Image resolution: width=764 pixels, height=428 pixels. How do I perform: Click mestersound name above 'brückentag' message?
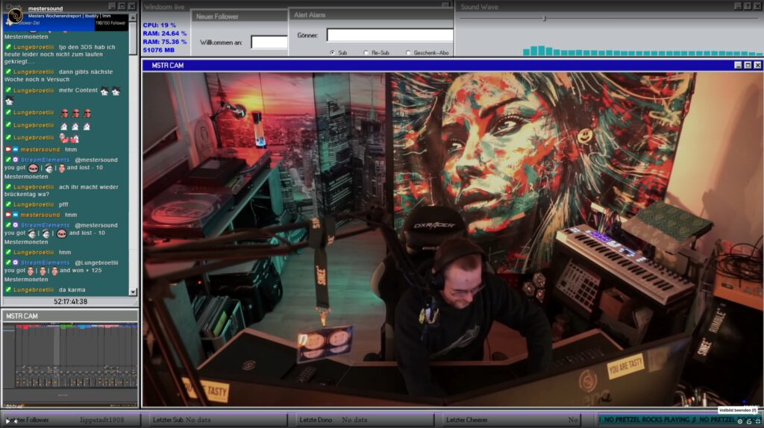(x=40, y=149)
